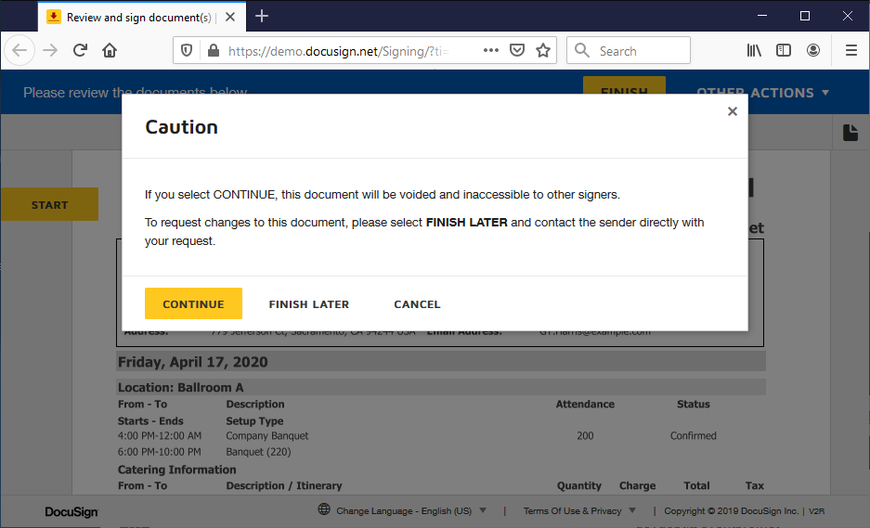Open the Firefox hamburger menu
The width and height of the screenshot is (870, 528).
coord(851,50)
